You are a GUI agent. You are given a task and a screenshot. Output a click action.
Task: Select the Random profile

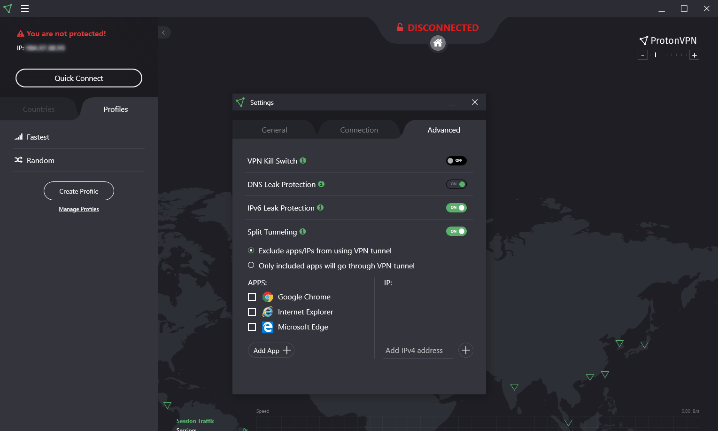79,160
